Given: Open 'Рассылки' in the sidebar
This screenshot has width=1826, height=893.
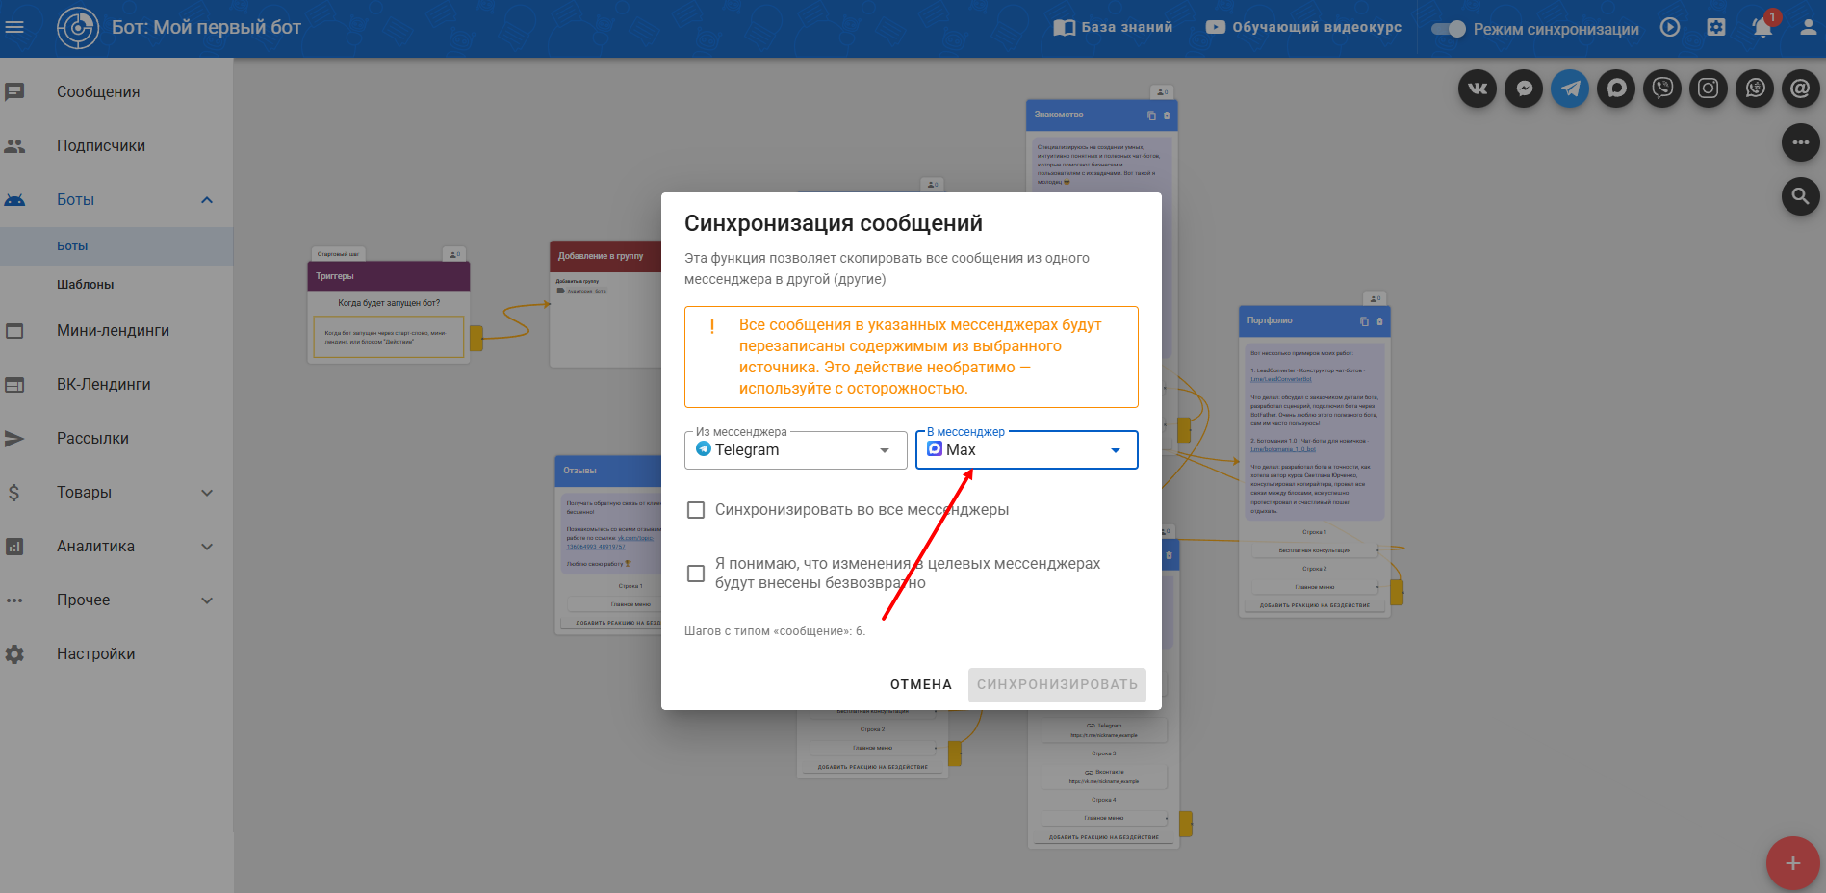Looking at the screenshot, I should (x=92, y=439).
